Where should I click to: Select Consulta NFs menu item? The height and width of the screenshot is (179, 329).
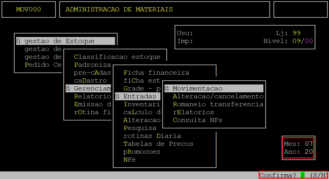pyautogui.click(x=197, y=120)
